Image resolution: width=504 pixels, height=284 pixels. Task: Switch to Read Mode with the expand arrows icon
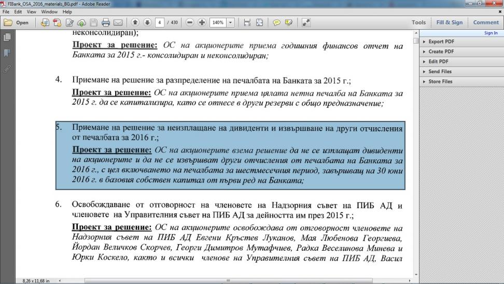306,22
